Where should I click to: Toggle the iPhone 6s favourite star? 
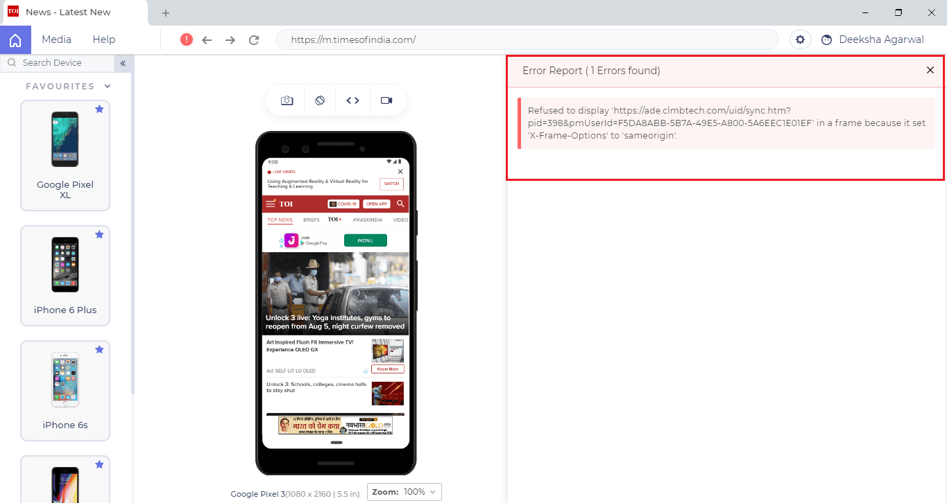[x=99, y=350]
